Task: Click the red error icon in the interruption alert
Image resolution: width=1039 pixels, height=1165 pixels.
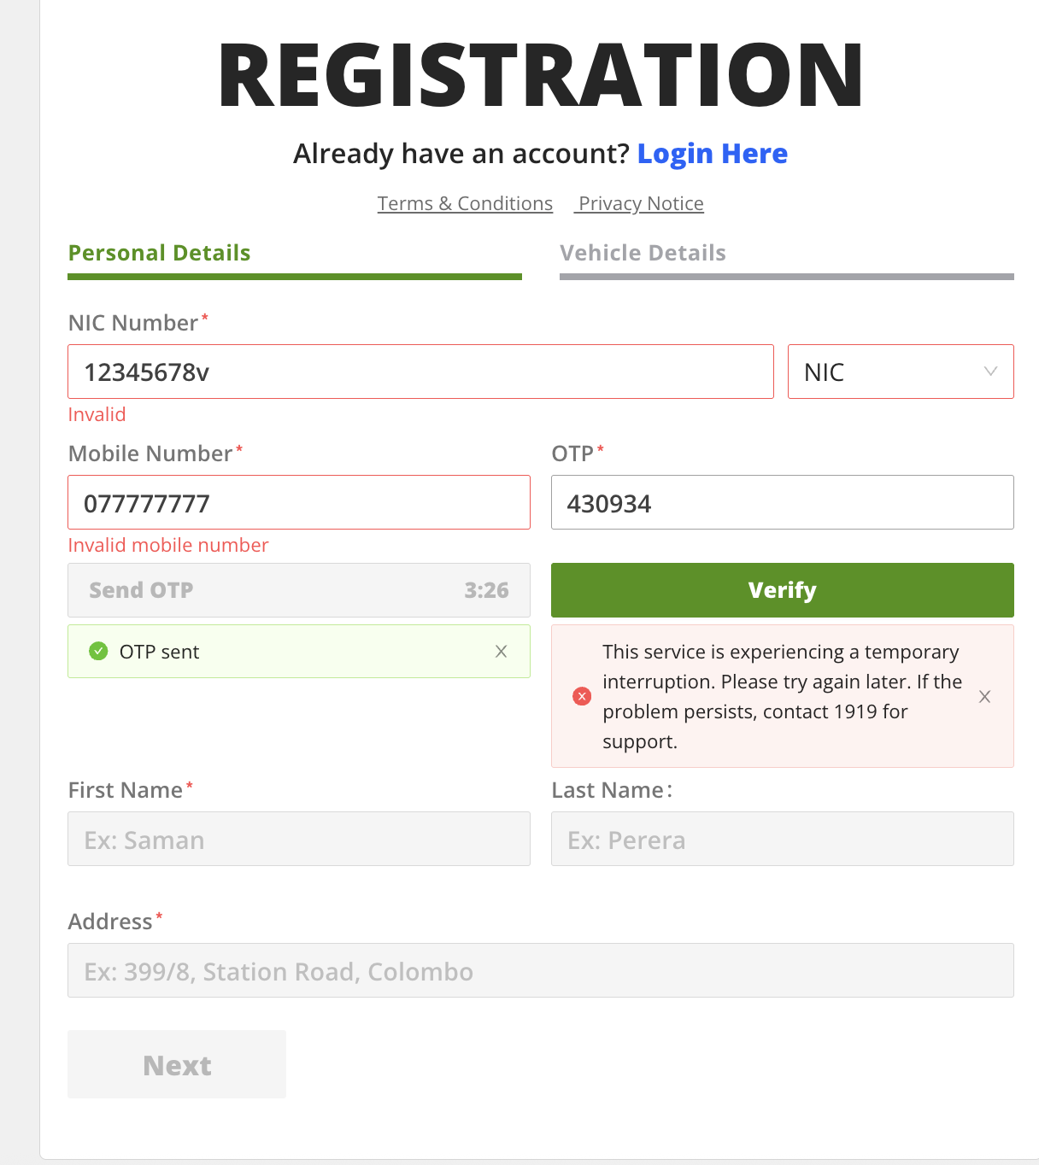Action: tap(582, 696)
